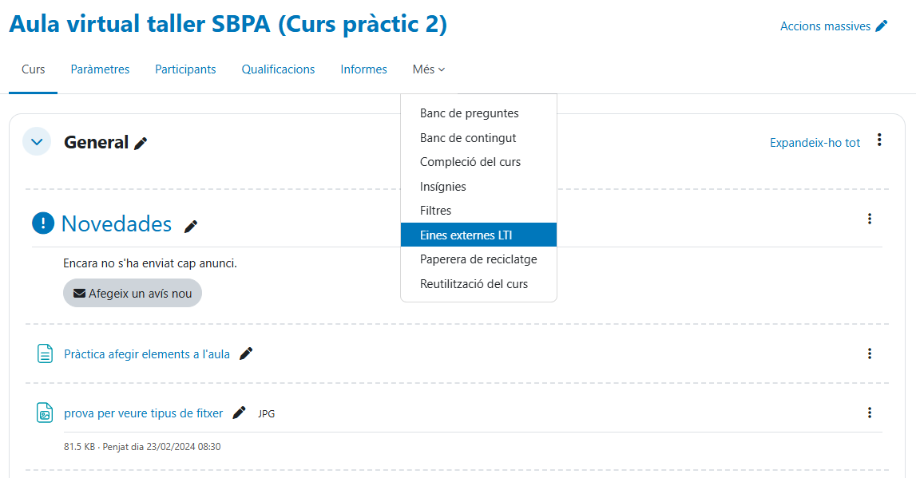This screenshot has height=478, width=916.
Task: Click the Accions massives pencil icon
Action: (x=882, y=26)
